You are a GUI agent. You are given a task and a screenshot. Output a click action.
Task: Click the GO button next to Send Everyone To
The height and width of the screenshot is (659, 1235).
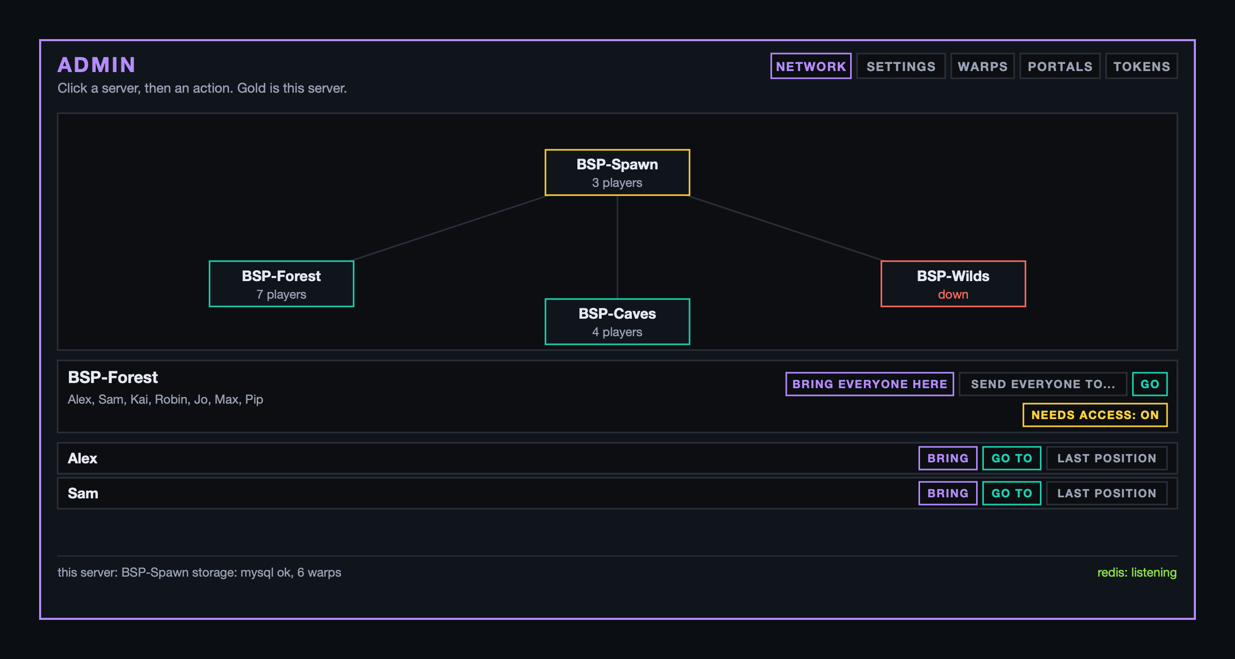tap(1150, 384)
